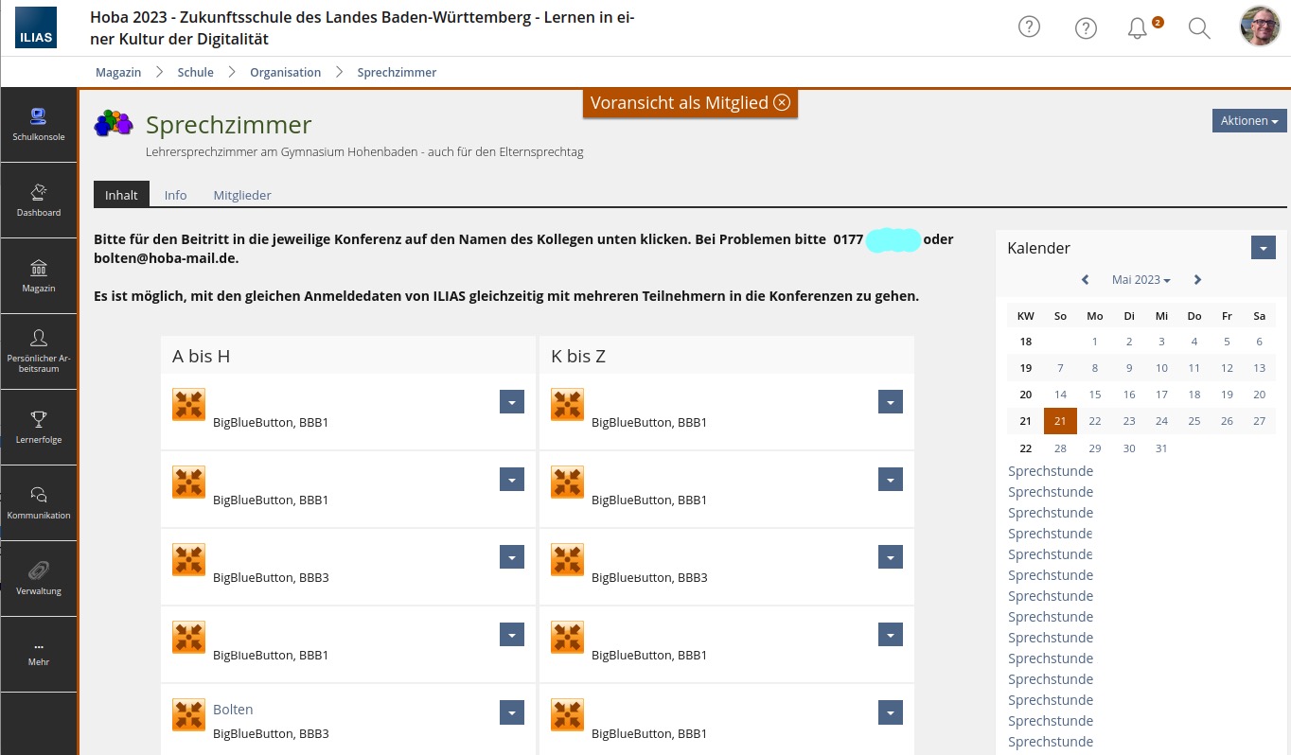Image resolution: width=1291 pixels, height=755 pixels.
Task: Open the Kalender panel dropdown arrow
Action: click(1263, 248)
